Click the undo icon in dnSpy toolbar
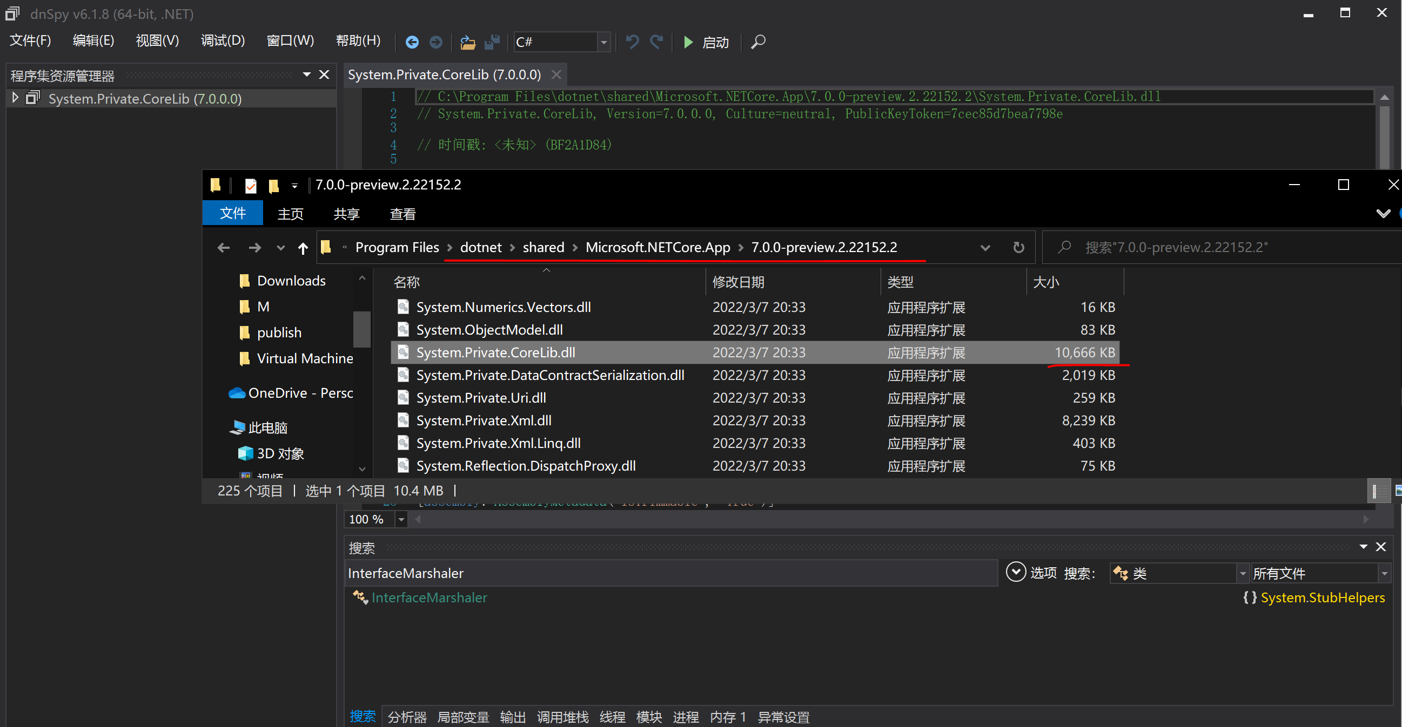 pyautogui.click(x=632, y=42)
